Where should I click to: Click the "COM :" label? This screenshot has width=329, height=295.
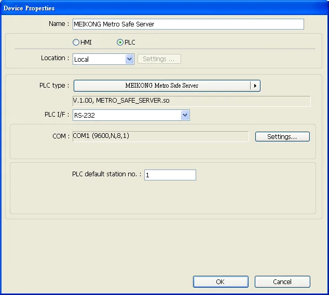click(x=61, y=136)
